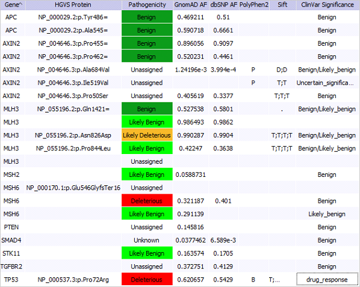Click the Likely Benign cell for STK11
Image resolution: width=360 pixels, height=287 pixels.
[x=147, y=253]
